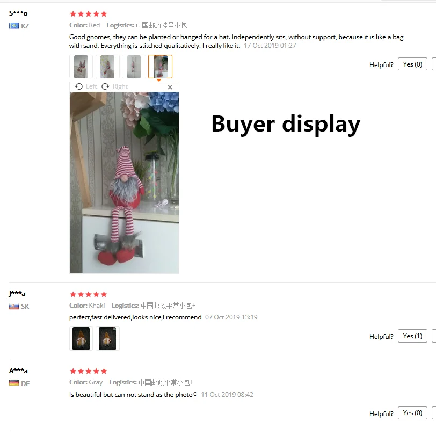Open first photo thumbnail in J***a's review
The height and width of the screenshot is (436, 436).
[81, 338]
